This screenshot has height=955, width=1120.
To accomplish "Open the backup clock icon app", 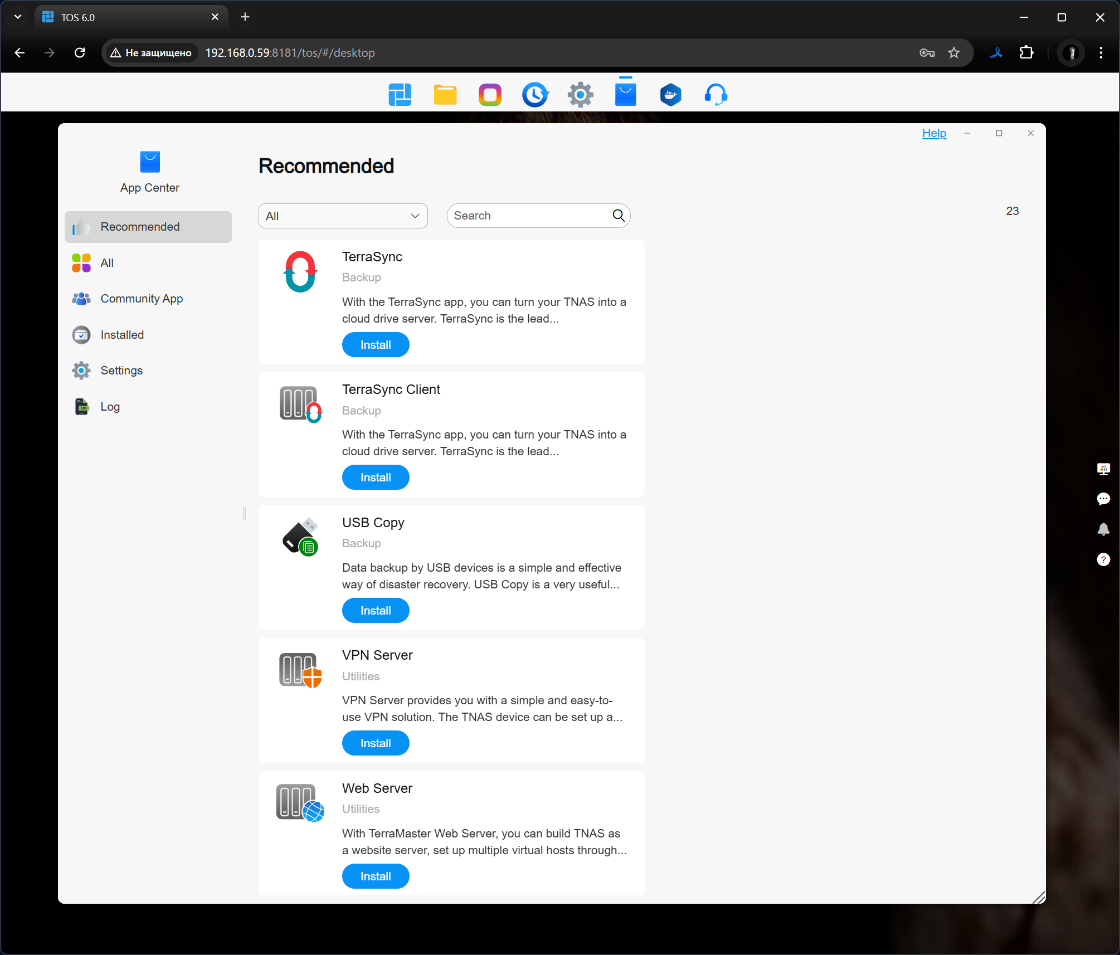I will 535,95.
